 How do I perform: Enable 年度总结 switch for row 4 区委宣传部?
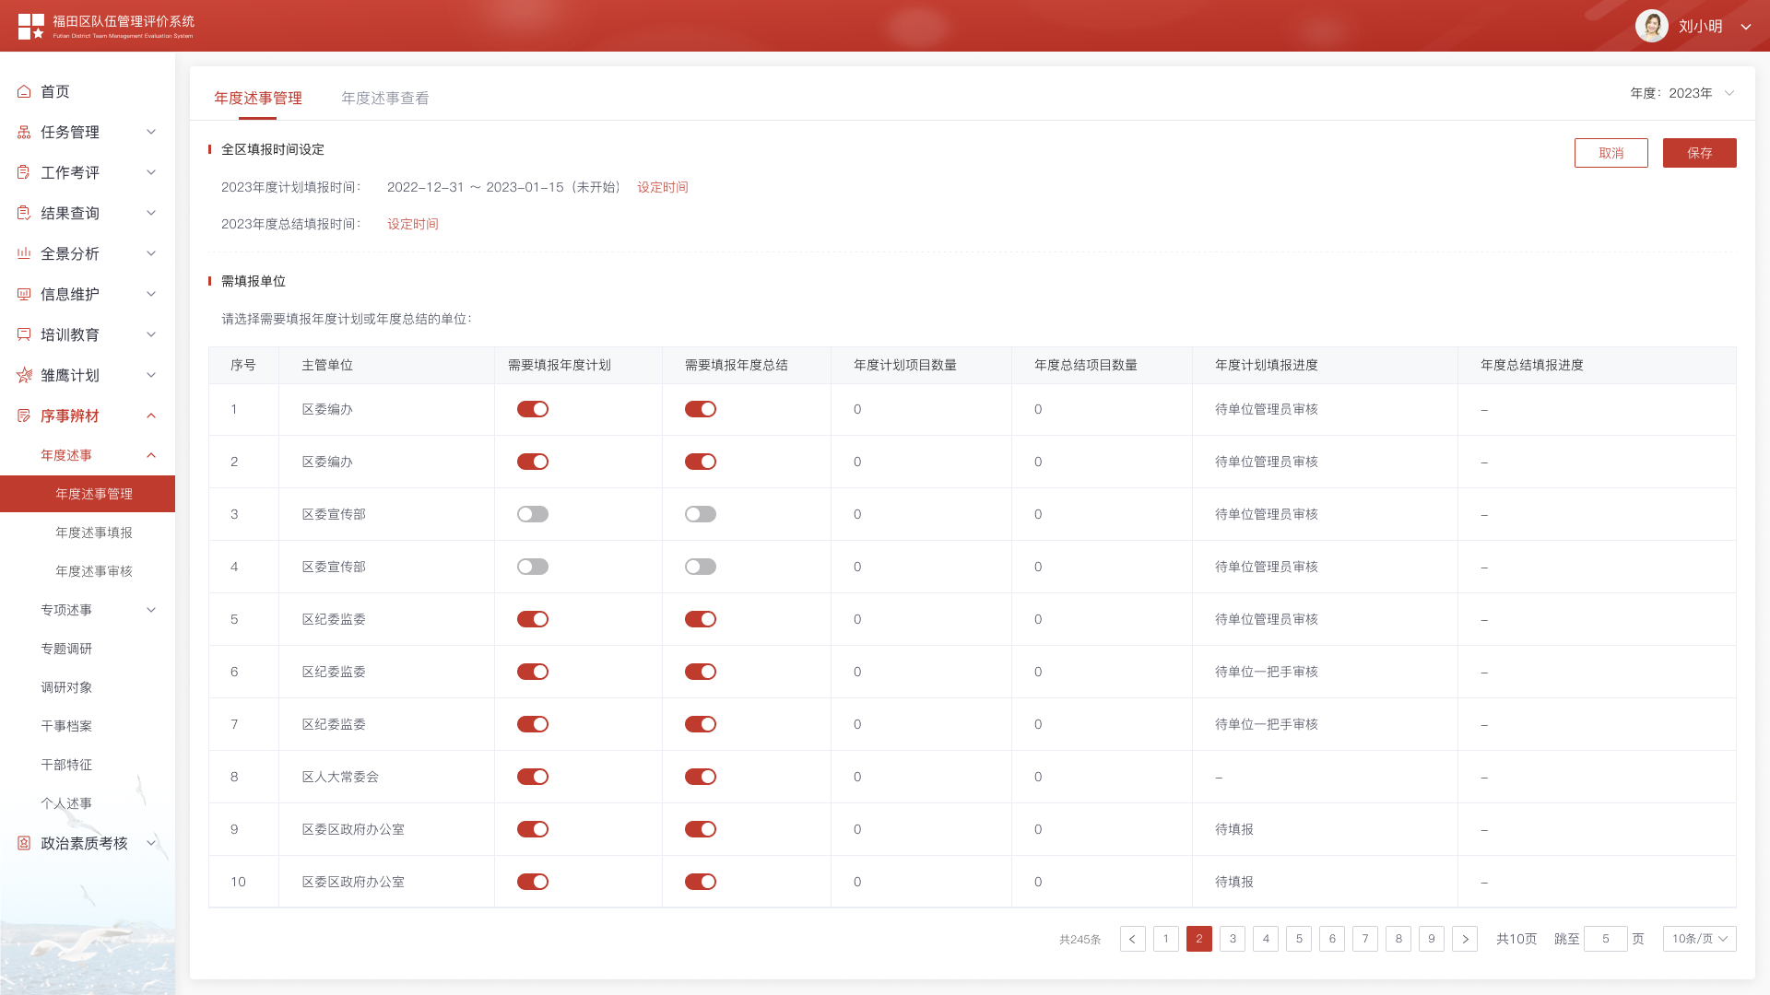tap(701, 567)
